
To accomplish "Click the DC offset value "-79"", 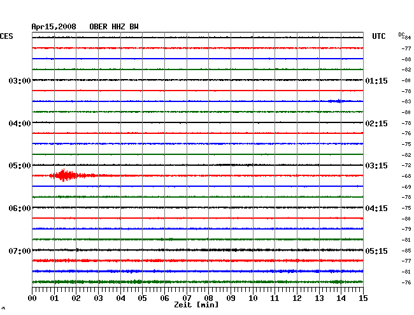I will click(x=406, y=229).
